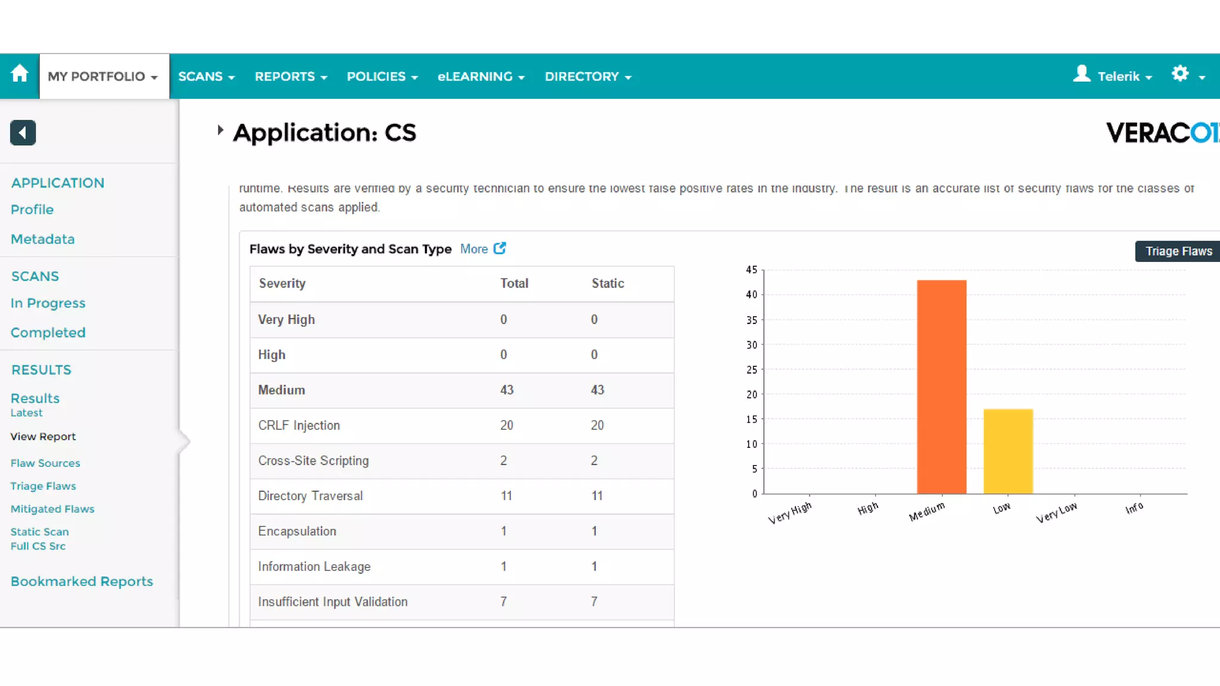This screenshot has width=1220, height=686.
Task: Expand the Scans dropdown menu
Action: click(206, 77)
